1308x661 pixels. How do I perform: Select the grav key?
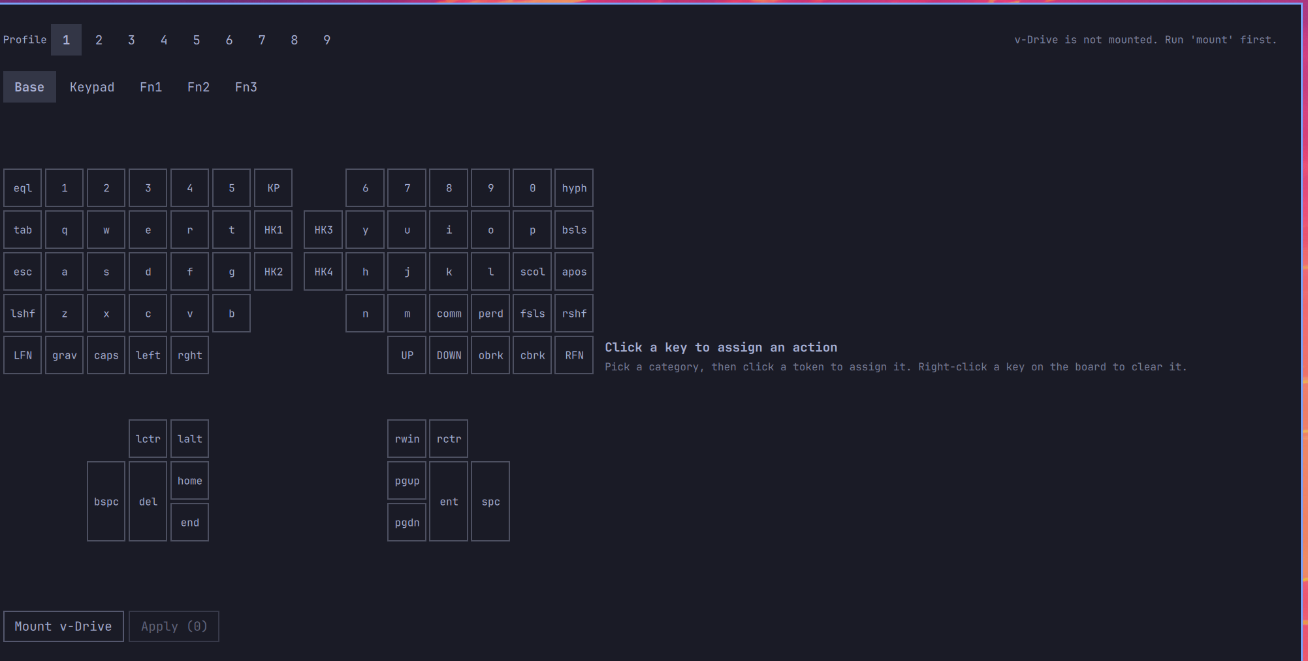pyautogui.click(x=65, y=355)
